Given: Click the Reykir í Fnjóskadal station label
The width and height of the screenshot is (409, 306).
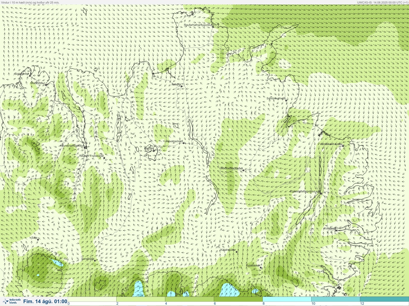Looking at the screenshot, I should 91,156.
